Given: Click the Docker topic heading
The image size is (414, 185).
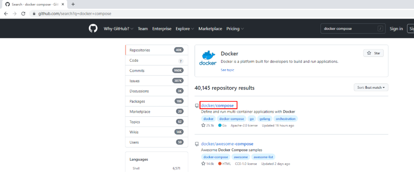Looking at the screenshot, I should 229,53.
